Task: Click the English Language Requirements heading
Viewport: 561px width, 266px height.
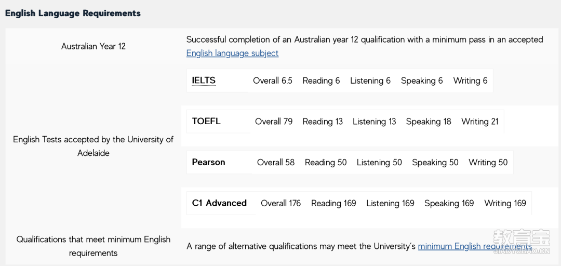Action: (x=73, y=13)
